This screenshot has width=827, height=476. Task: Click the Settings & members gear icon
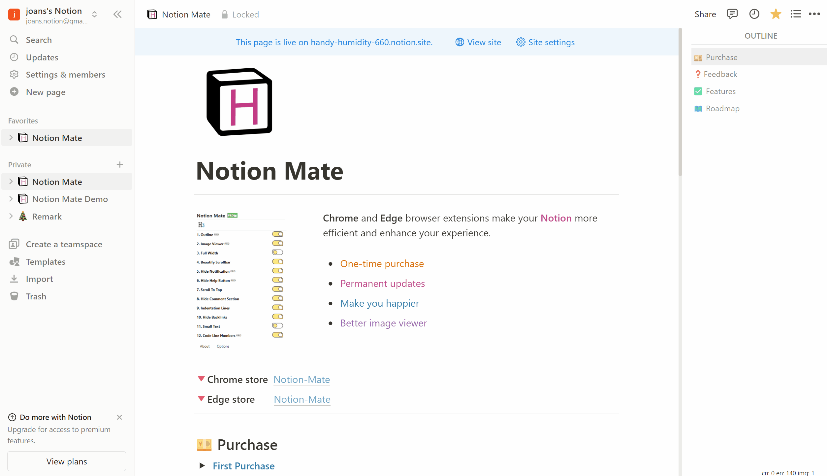14,74
